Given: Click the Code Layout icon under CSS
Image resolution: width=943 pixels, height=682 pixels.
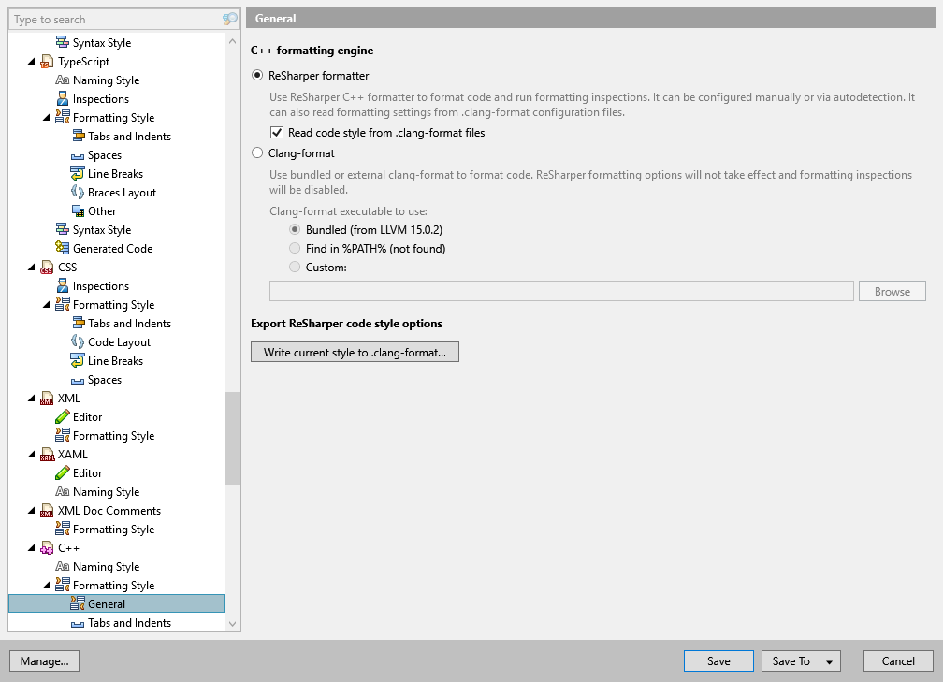Looking at the screenshot, I should click(x=77, y=342).
